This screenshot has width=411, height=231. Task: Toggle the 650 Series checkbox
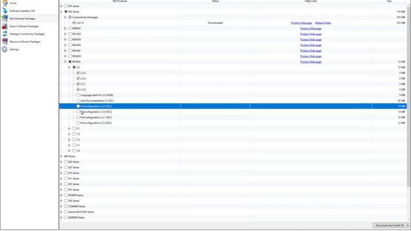[66, 12]
